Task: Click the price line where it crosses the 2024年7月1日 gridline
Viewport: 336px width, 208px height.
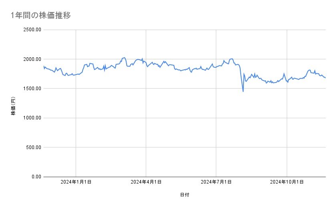Action: pyautogui.click(x=216, y=67)
